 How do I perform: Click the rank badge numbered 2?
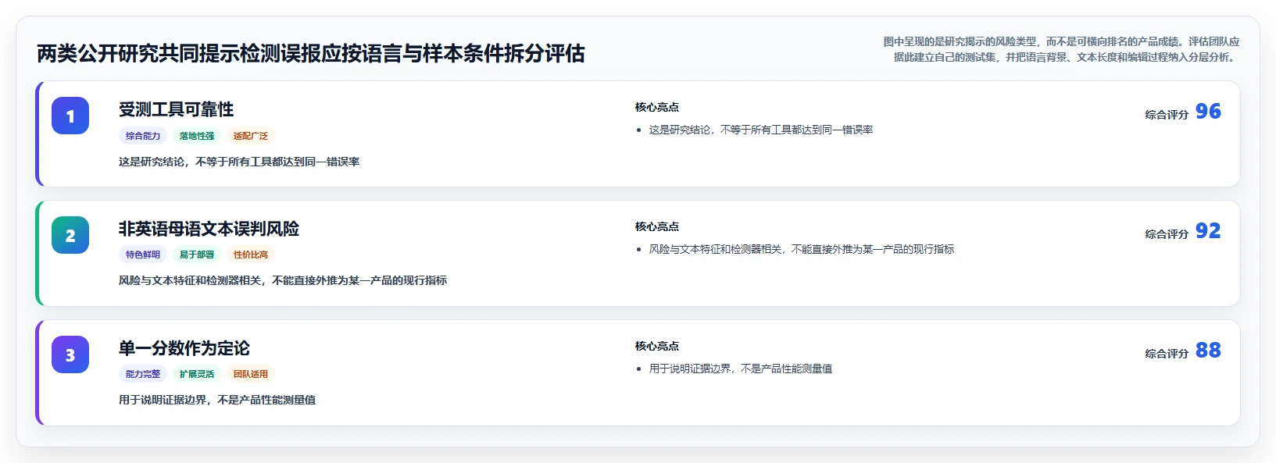pyautogui.click(x=70, y=235)
